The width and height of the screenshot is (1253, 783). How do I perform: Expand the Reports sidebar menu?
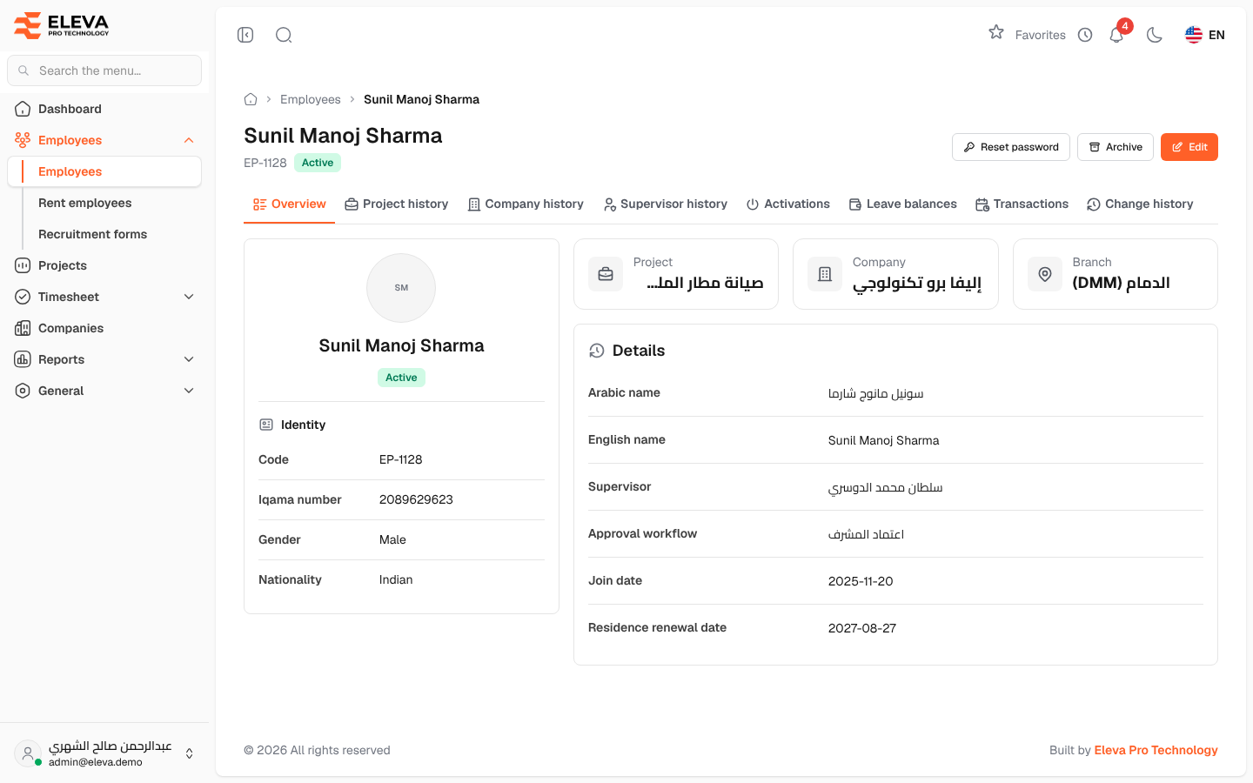tap(104, 359)
